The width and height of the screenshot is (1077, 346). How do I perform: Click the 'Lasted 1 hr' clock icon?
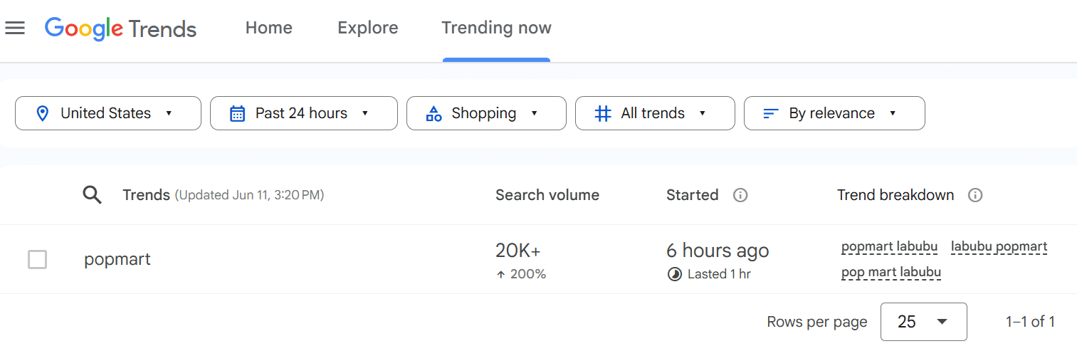click(674, 274)
